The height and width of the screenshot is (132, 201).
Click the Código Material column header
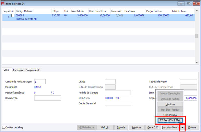pyautogui.click(x=33, y=11)
